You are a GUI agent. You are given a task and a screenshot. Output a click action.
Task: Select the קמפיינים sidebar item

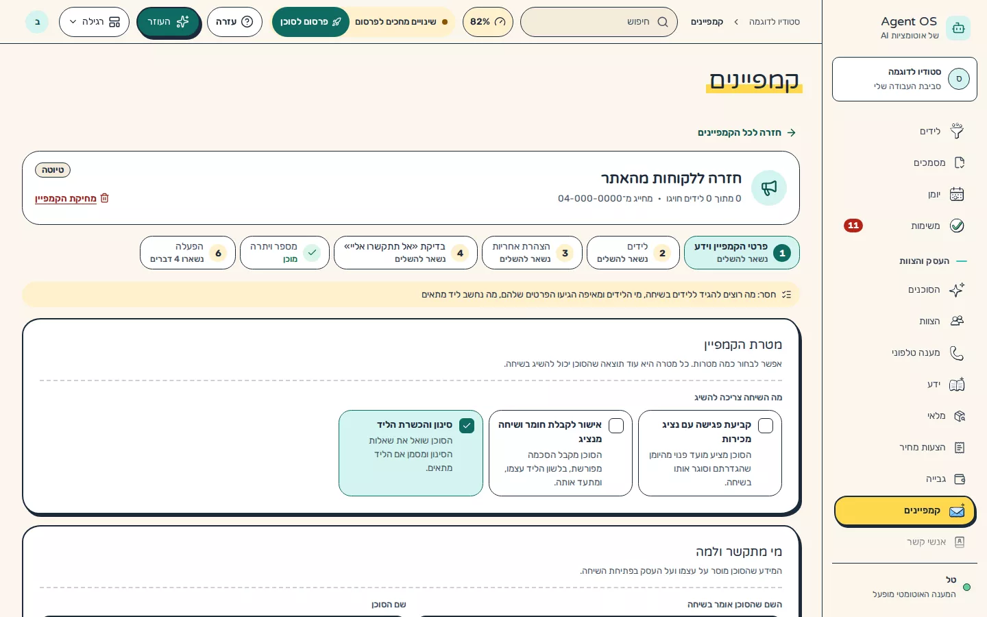(905, 511)
